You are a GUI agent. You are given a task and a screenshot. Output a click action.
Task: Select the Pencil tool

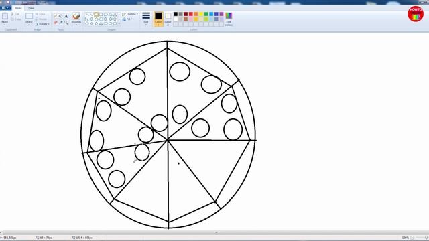click(x=55, y=16)
